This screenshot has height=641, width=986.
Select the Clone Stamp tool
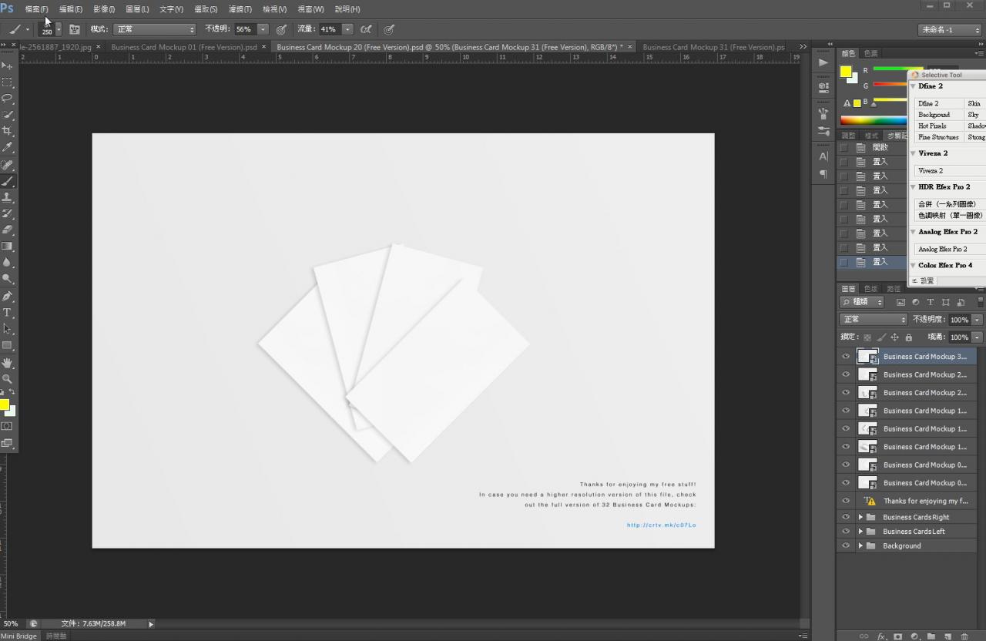pyautogui.click(x=8, y=197)
